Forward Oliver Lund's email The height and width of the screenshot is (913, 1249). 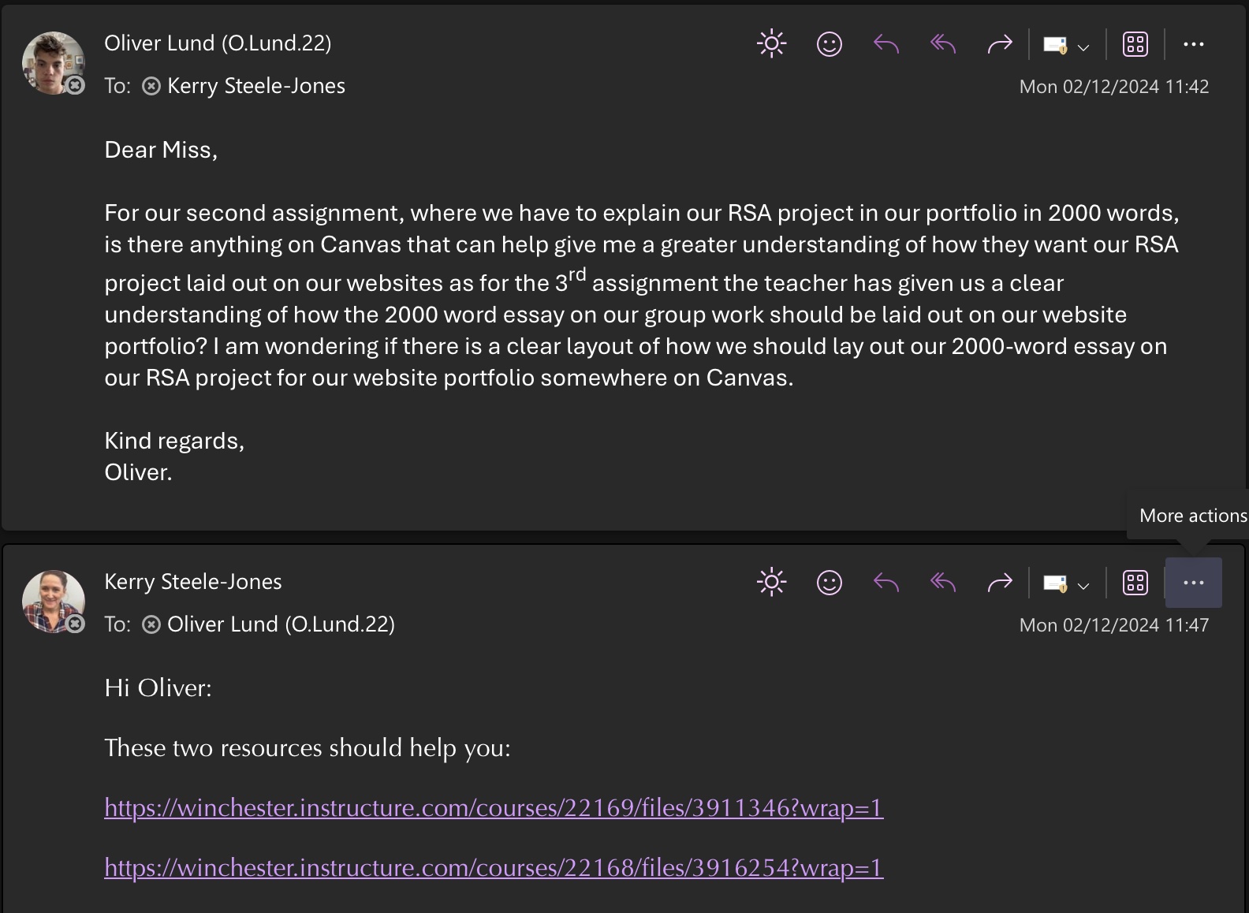[999, 44]
